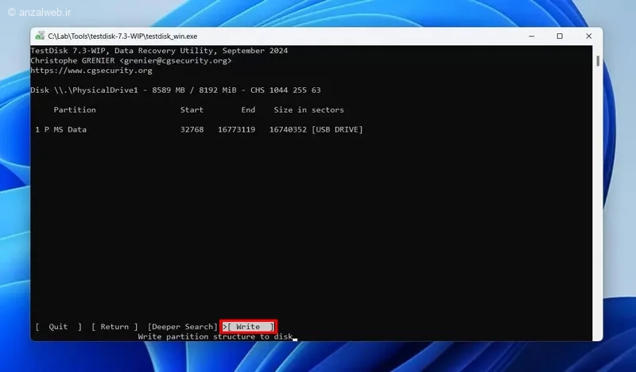Select the MS Data partition row
The width and height of the screenshot is (636, 372).
pyautogui.click(x=199, y=129)
